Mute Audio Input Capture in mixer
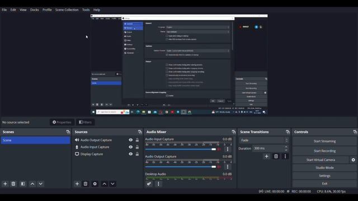358x201 pixels. pyautogui.click(x=219, y=149)
